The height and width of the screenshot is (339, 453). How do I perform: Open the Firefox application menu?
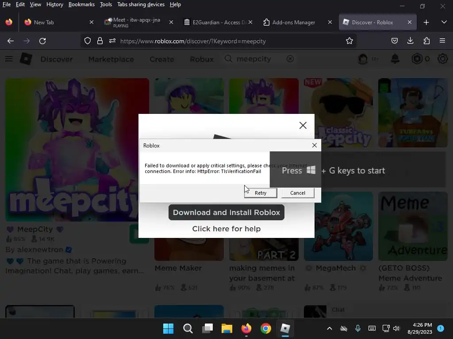pyautogui.click(x=442, y=41)
